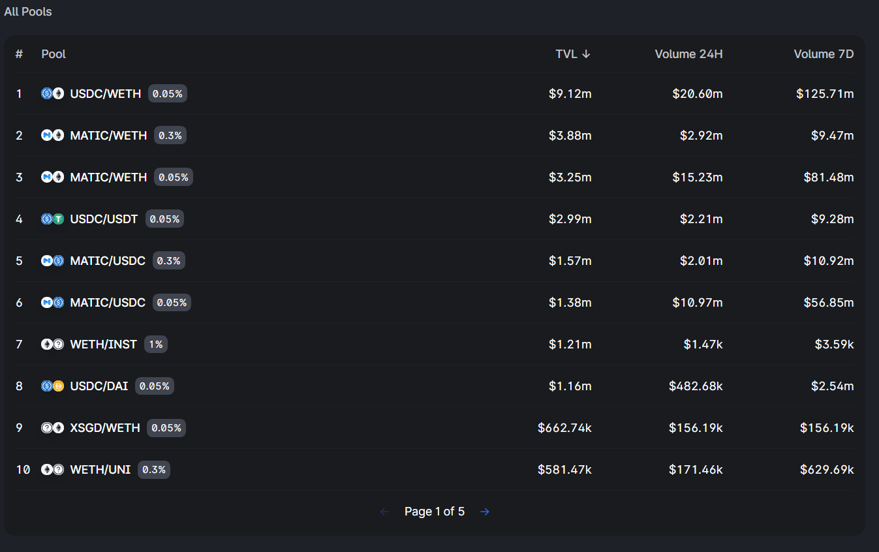Image resolution: width=879 pixels, height=552 pixels.
Task: Click the 0.3% fee badge in row 2
Action: pos(170,135)
